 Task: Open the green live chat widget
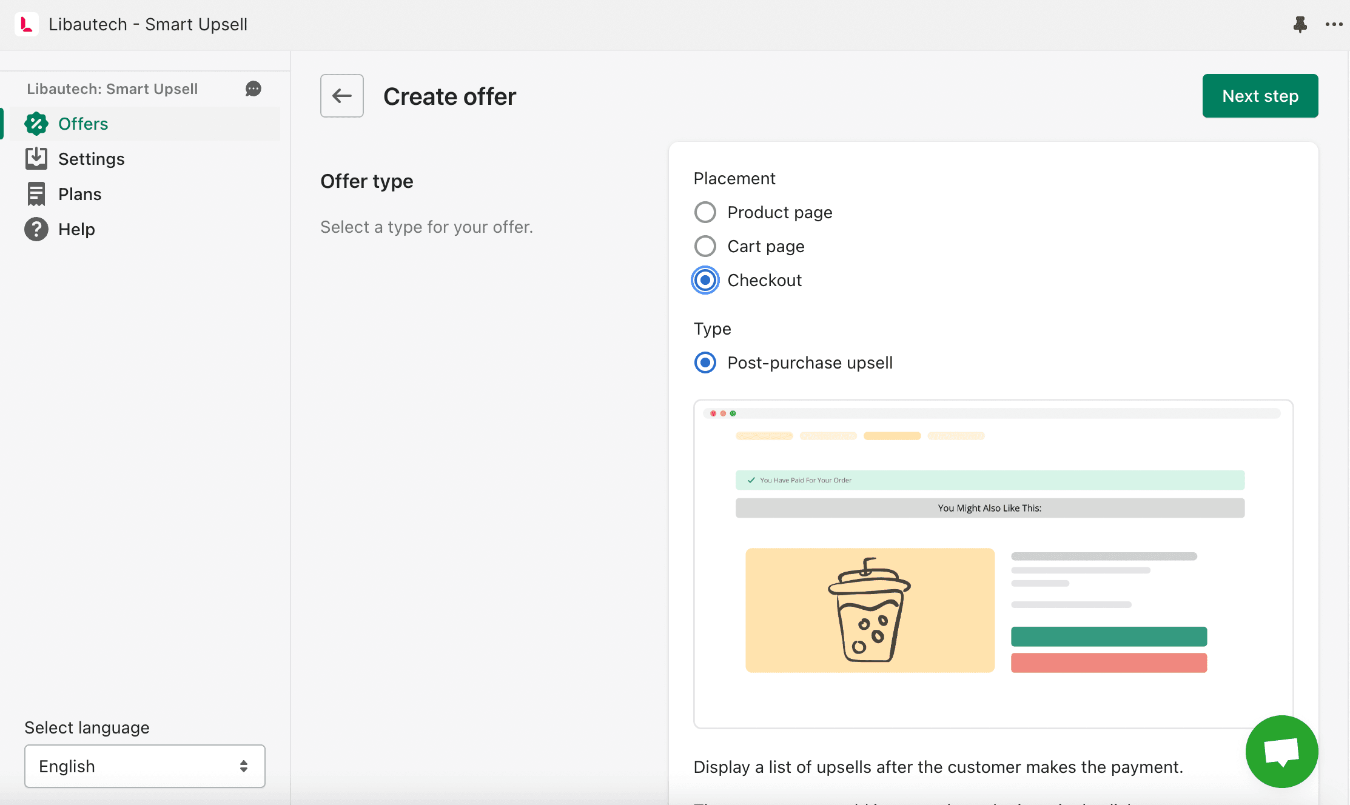pyautogui.click(x=1281, y=752)
